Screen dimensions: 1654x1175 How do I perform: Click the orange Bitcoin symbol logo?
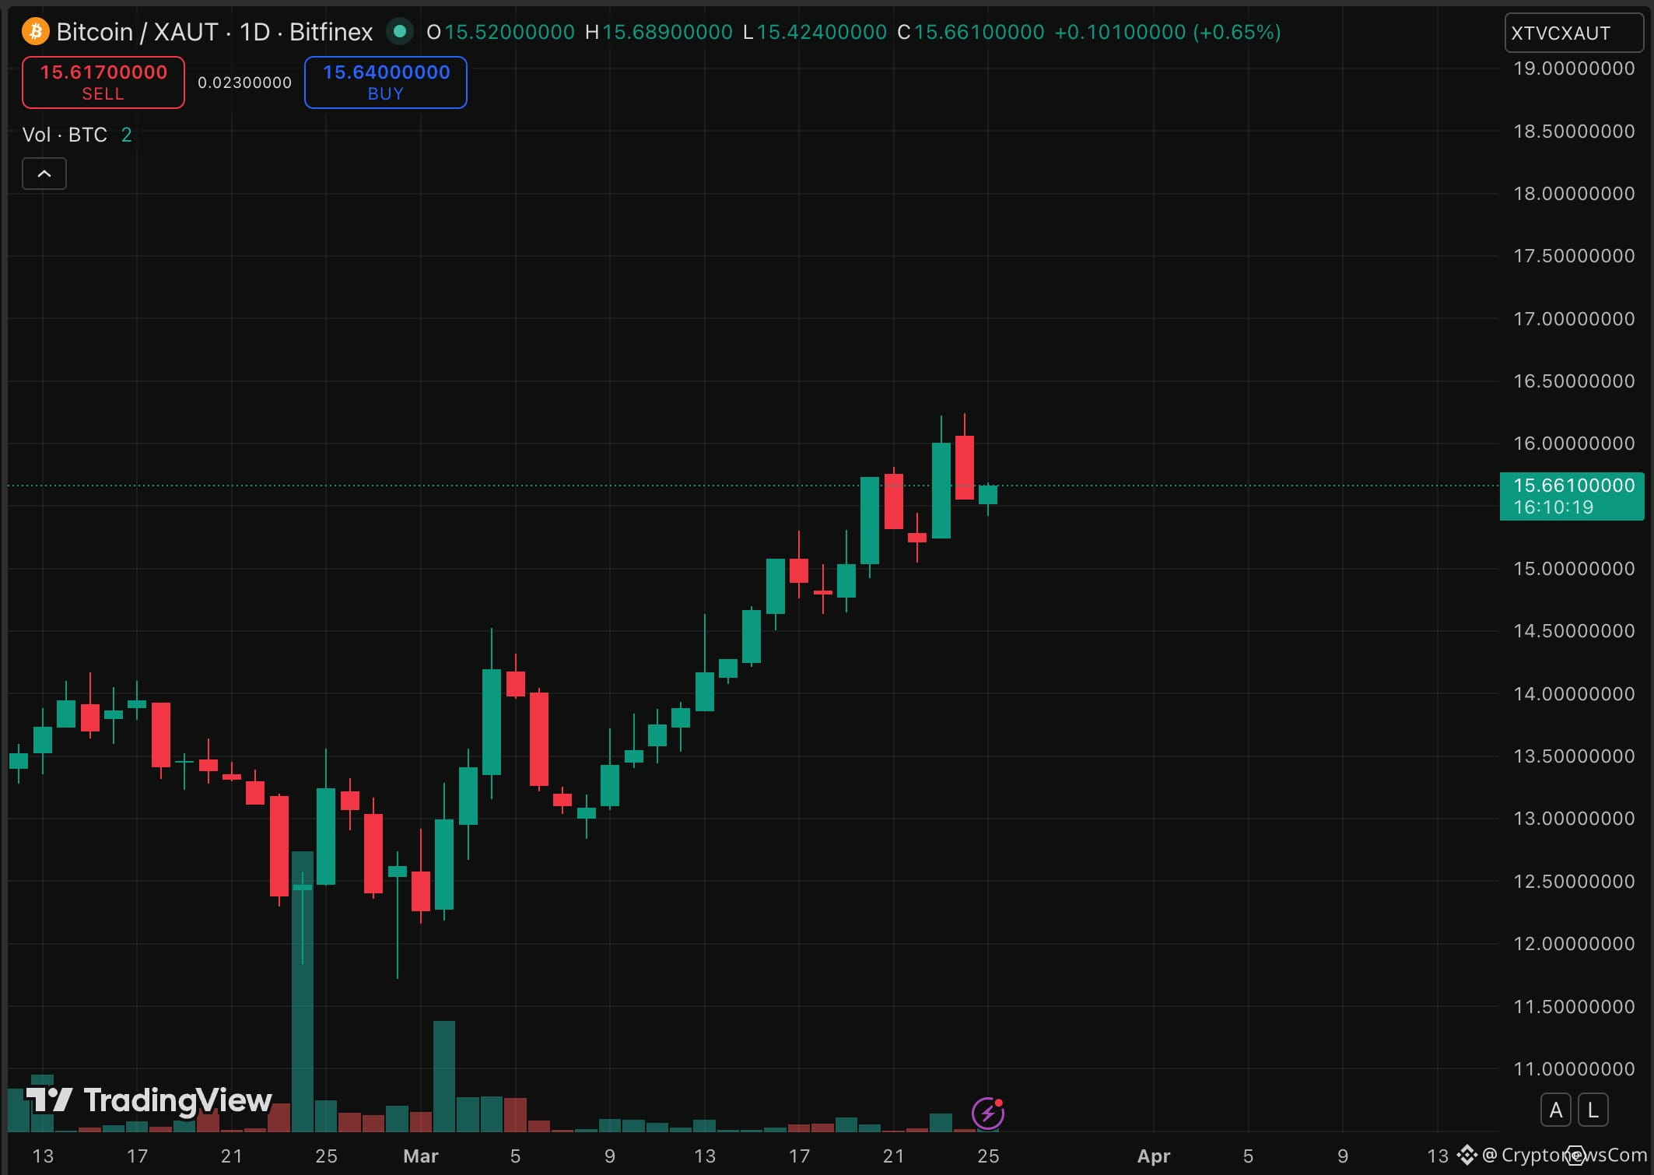pos(35,32)
